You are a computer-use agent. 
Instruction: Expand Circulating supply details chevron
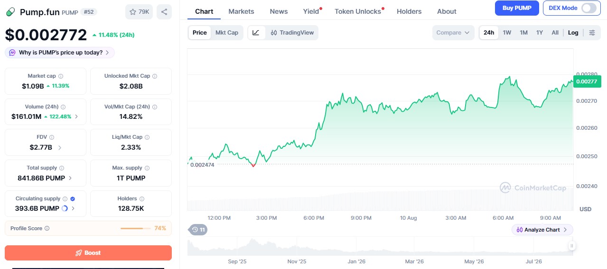(73, 208)
